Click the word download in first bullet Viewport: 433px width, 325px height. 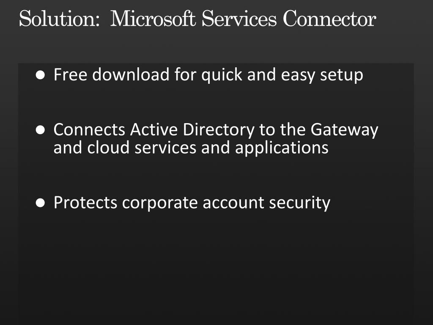pos(131,74)
